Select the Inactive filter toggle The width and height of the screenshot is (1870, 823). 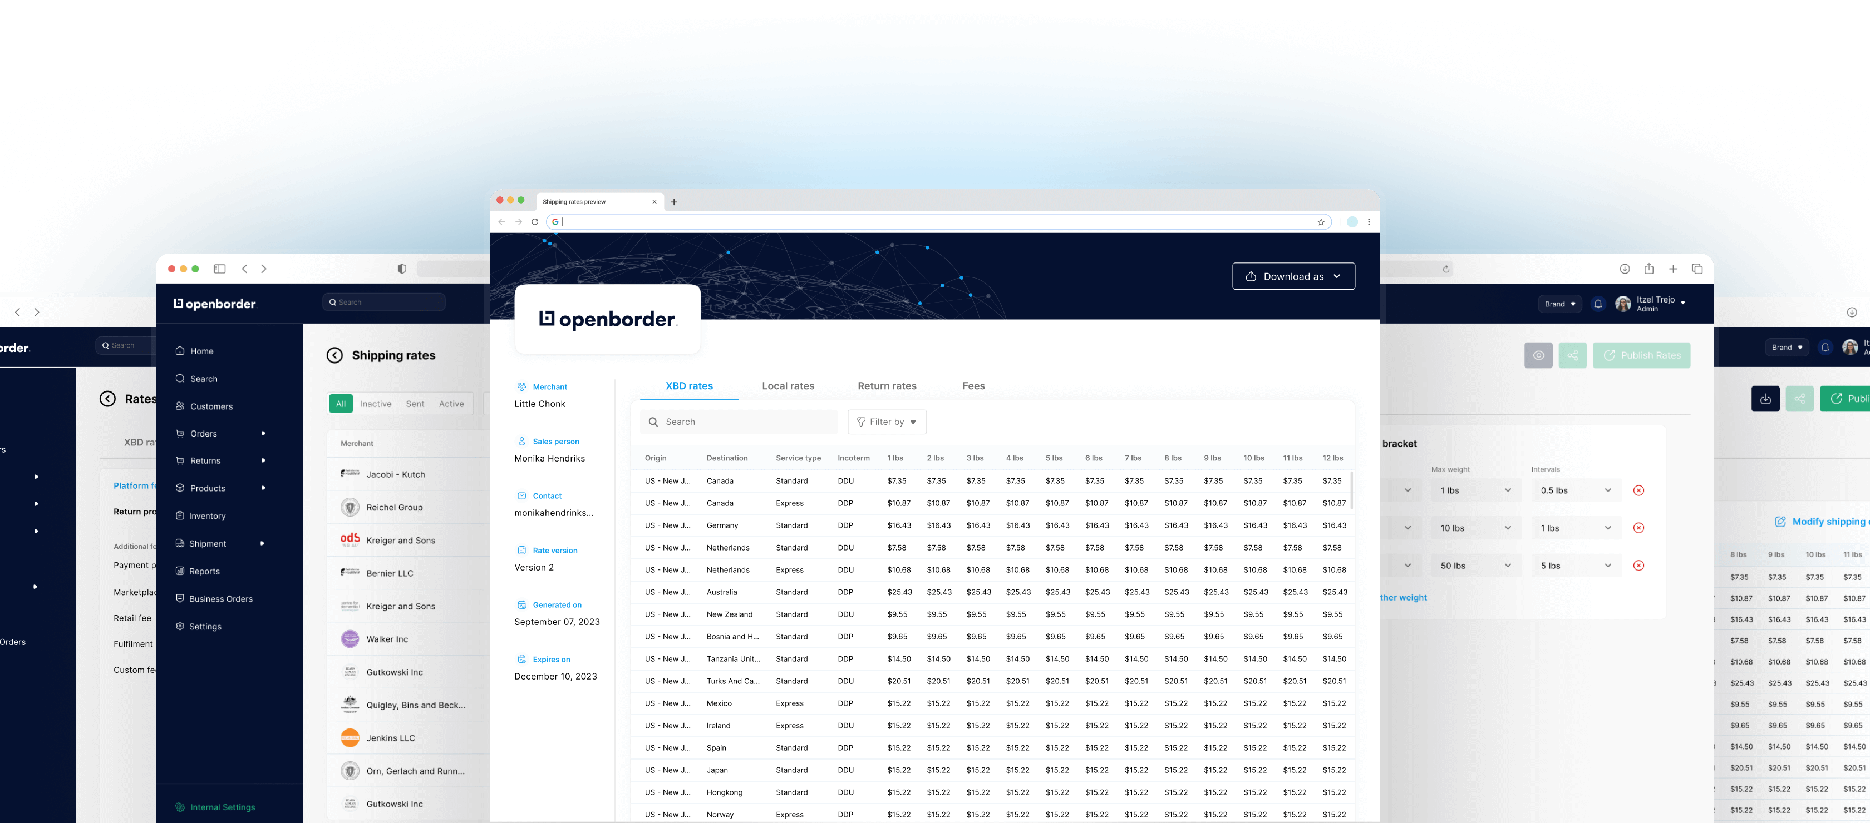(x=375, y=404)
